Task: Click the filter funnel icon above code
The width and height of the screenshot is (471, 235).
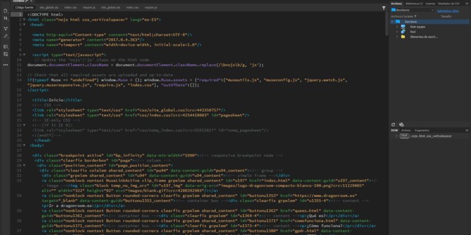Action: pos(384,8)
